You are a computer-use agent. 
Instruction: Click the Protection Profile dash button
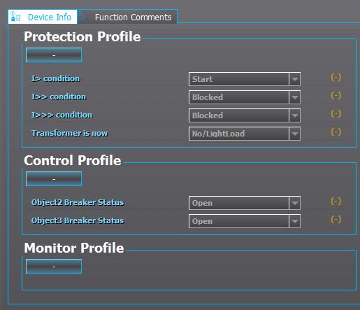(54, 55)
